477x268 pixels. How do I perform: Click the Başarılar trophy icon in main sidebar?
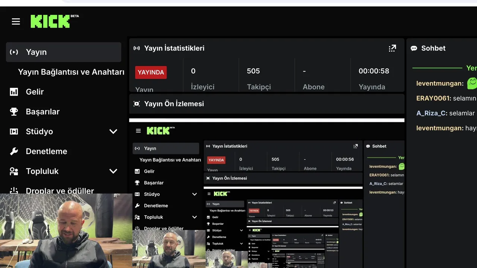[14, 112]
